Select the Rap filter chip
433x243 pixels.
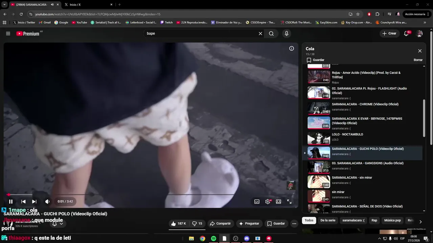click(x=374, y=220)
